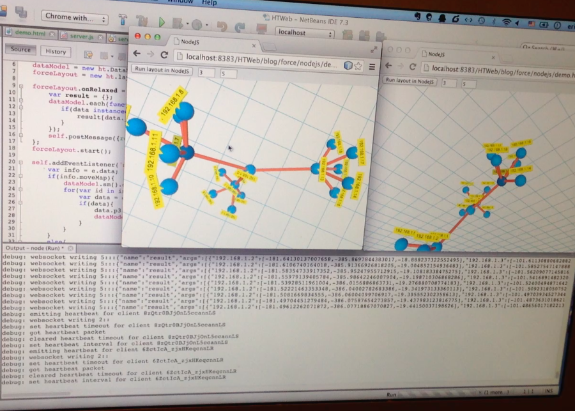Click the back arrow in front Chrome window
Image resolution: width=575 pixels, height=411 pixels.
(x=135, y=54)
